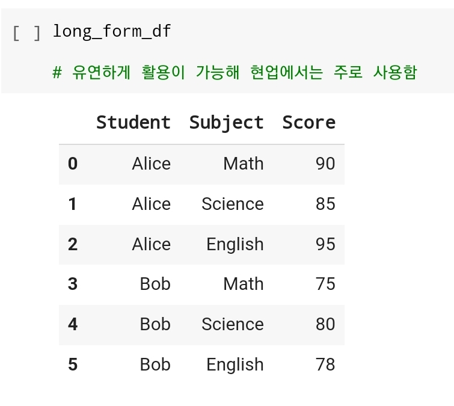Viewport: 454px width, 406px height.
Task: Run the long_form_df code cell
Action: click(x=27, y=32)
